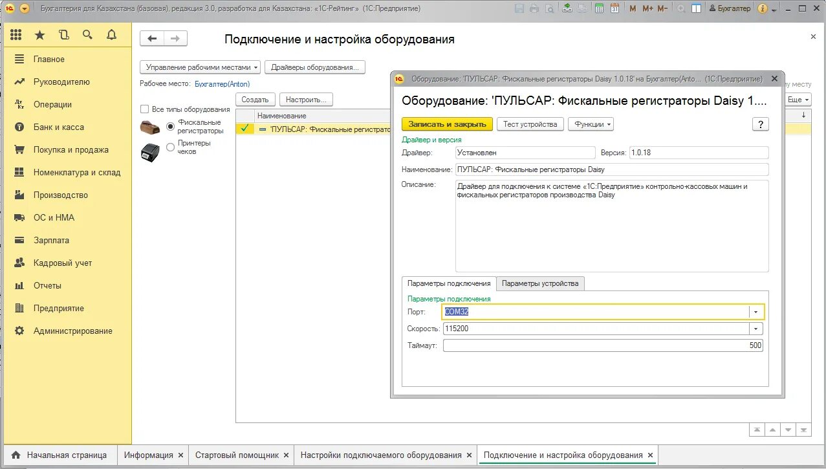Click the move-to-bottom arrow below list

tap(804, 430)
